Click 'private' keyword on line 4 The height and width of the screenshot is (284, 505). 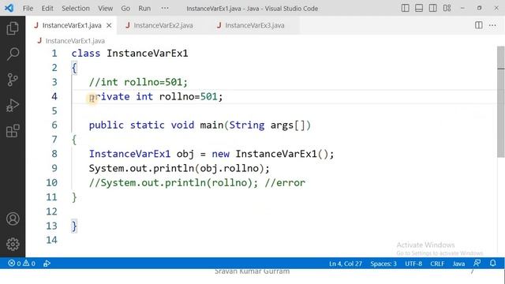(x=110, y=96)
